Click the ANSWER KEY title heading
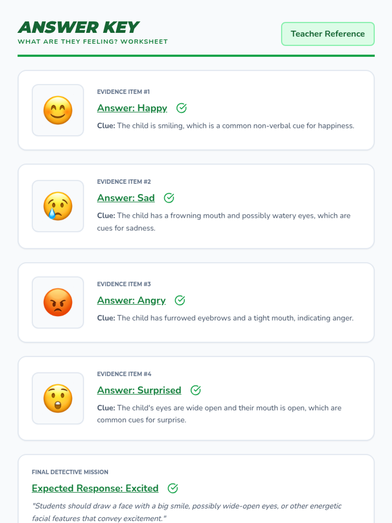Viewport: 392px width, 523px height. [x=79, y=27]
